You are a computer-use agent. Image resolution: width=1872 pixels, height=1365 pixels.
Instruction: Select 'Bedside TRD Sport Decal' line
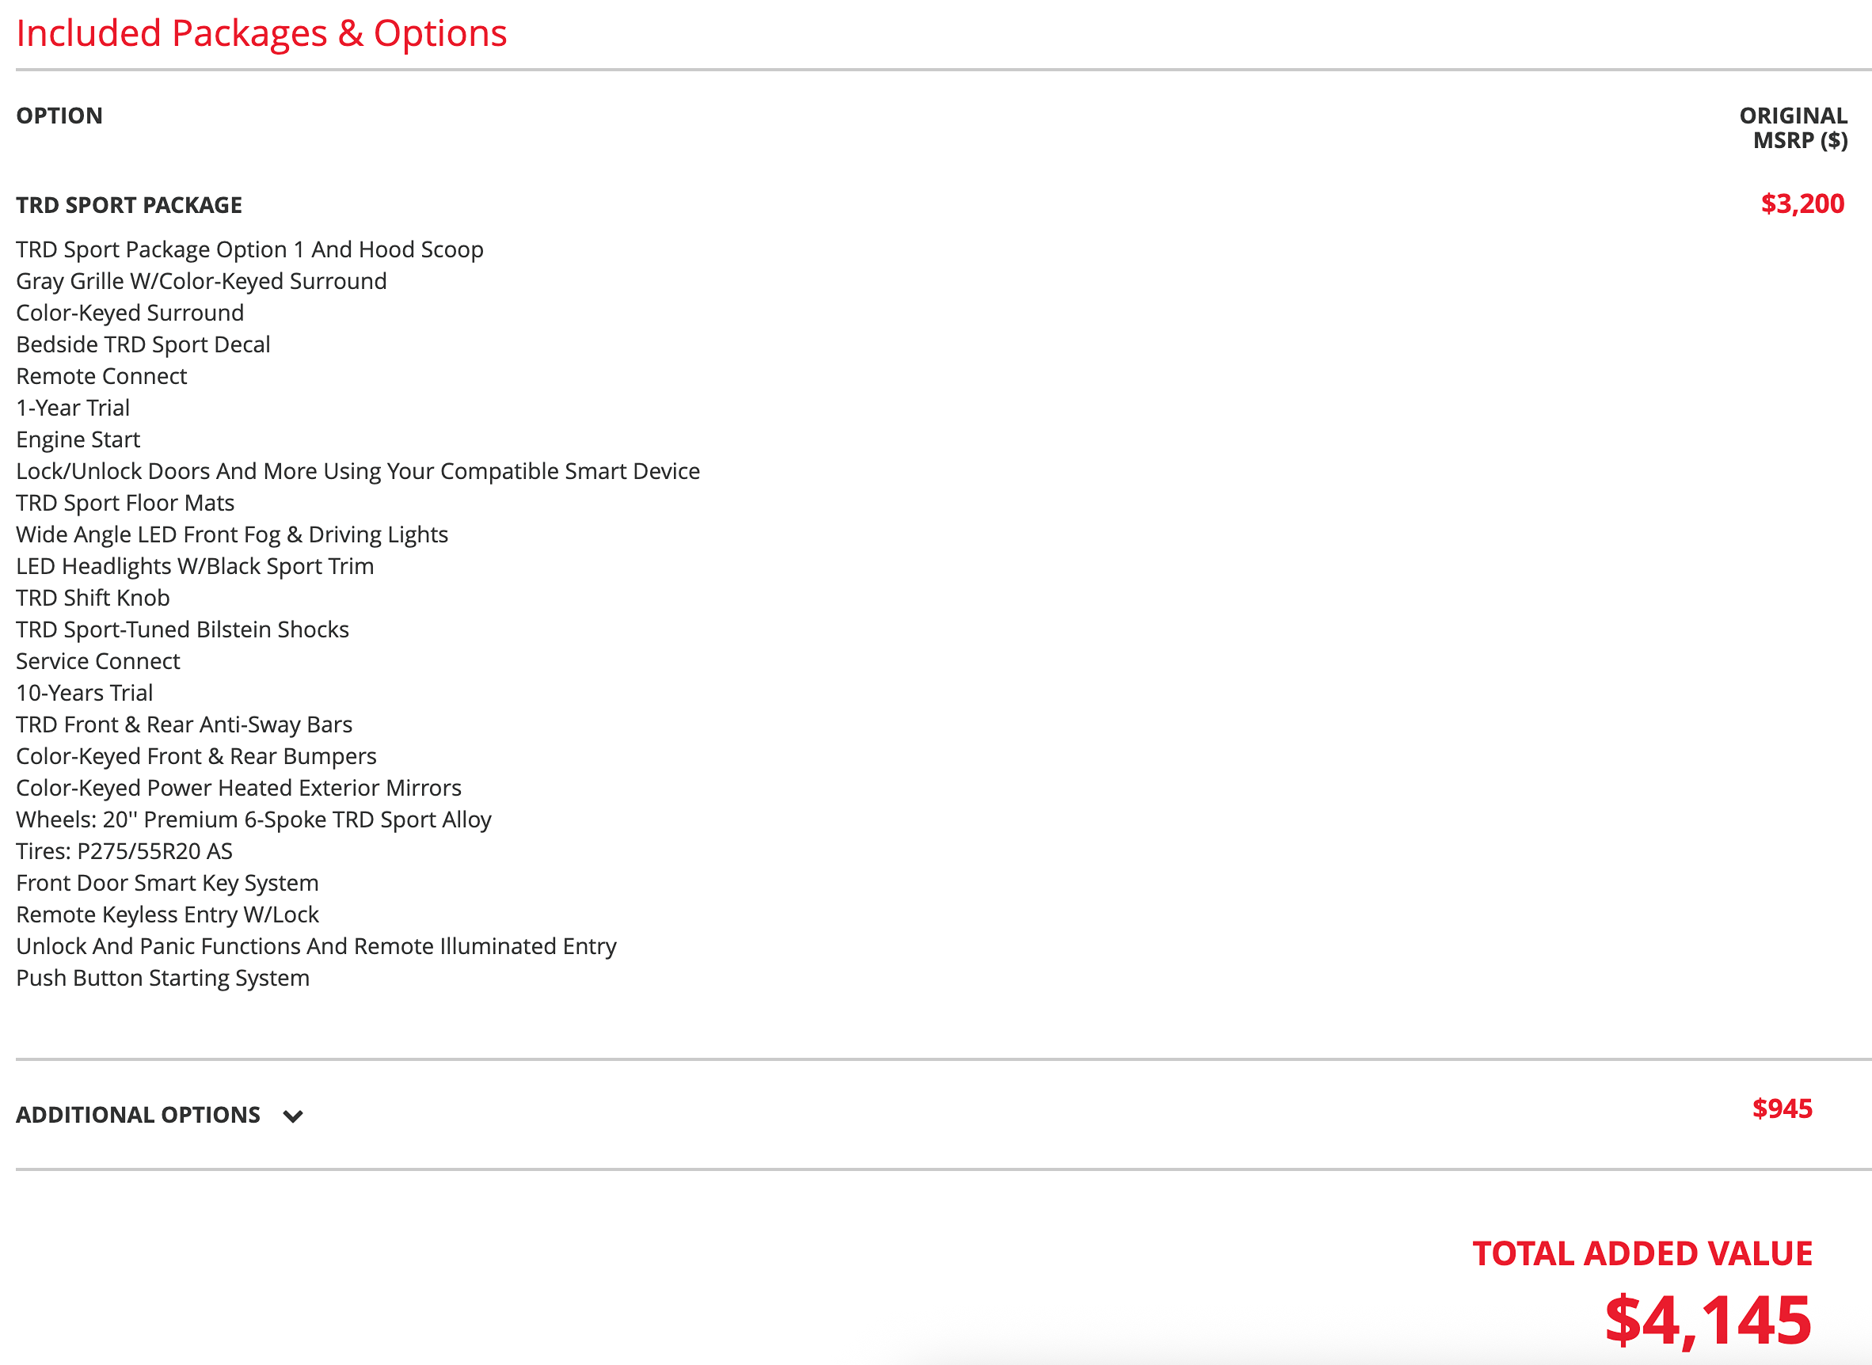coord(143,344)
